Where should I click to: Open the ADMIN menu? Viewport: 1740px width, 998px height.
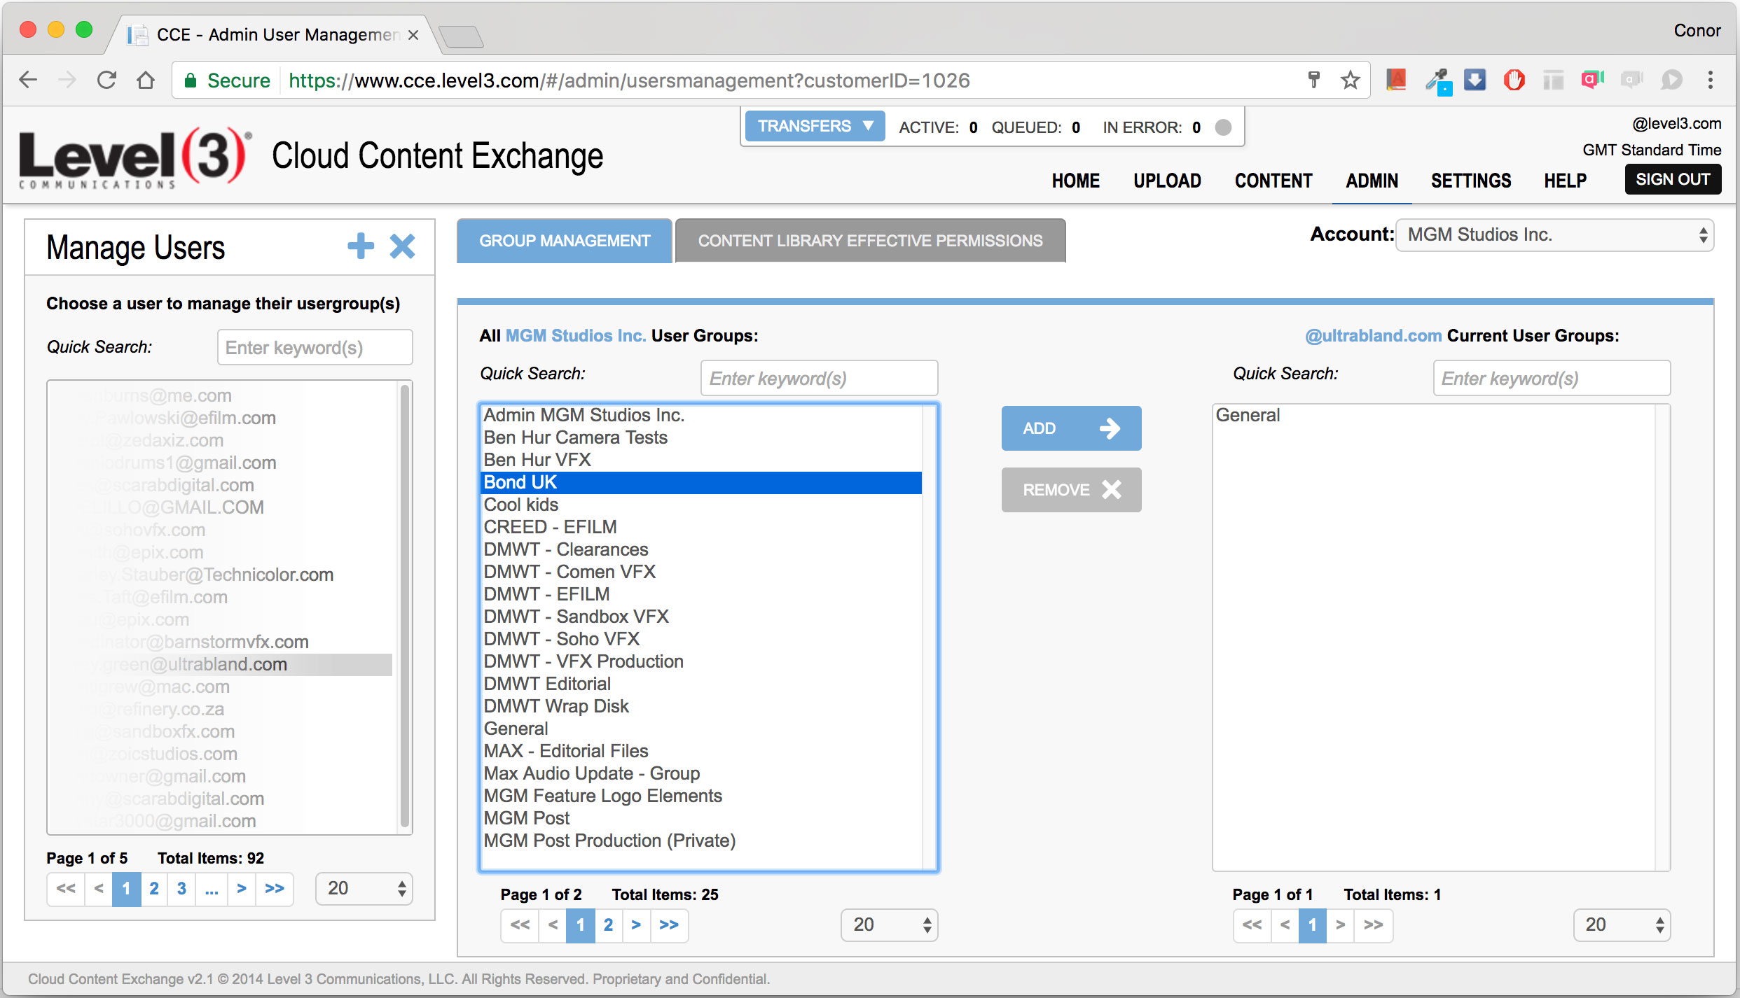(x=1372, y=181)
